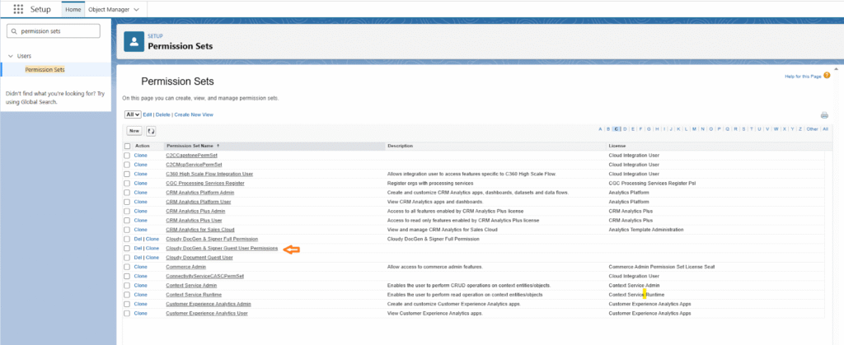
Task: Open the All list view dropdown
Action: [x=133, y=114]
